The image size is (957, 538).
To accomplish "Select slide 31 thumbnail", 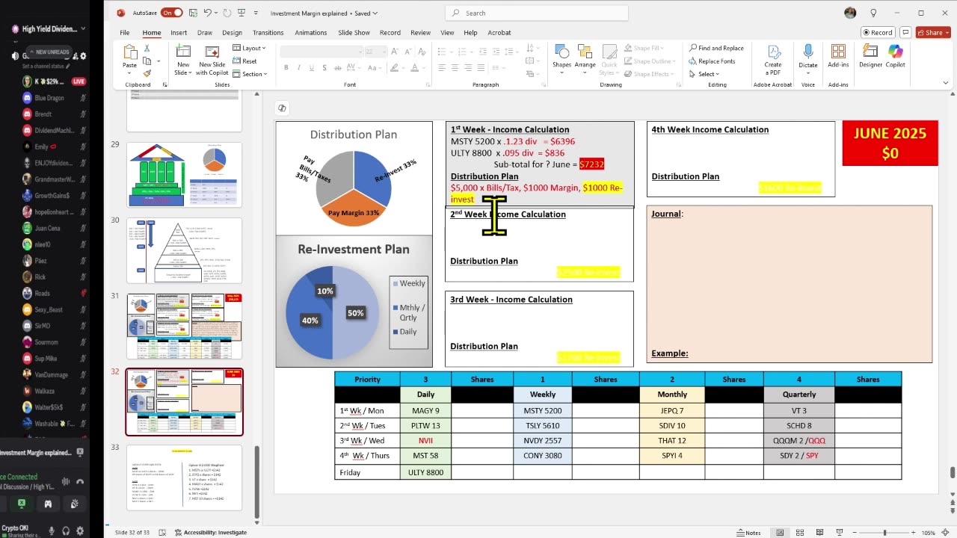I will click(x=184, y=326).
